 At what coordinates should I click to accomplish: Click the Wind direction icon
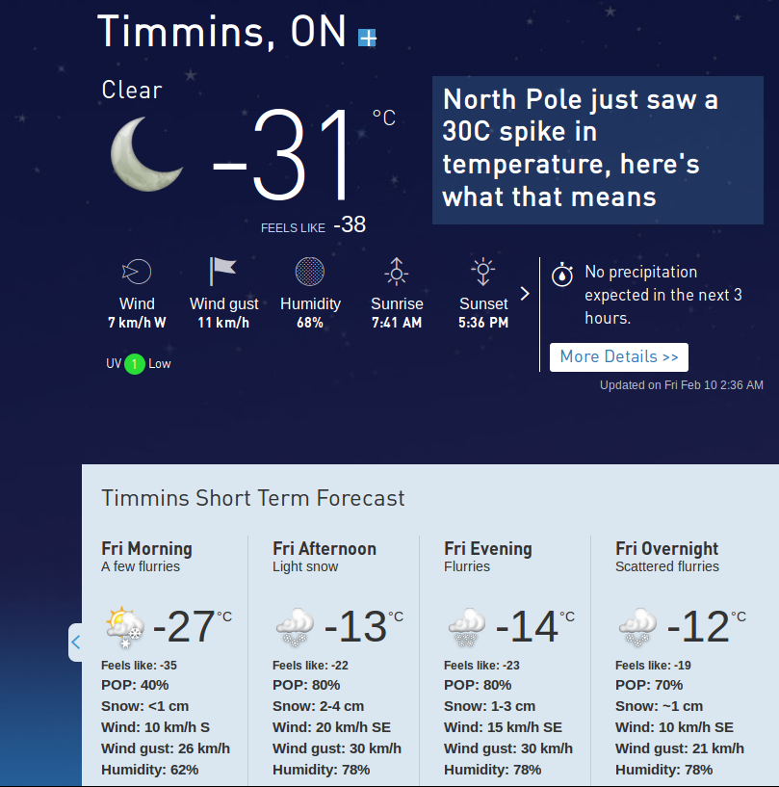click(137, 272)
